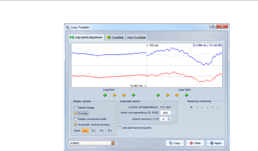The height and width of the screenshot is (151, 258).
Task: Uncheck the Overlap checkbox
Action: coord(75,113)
